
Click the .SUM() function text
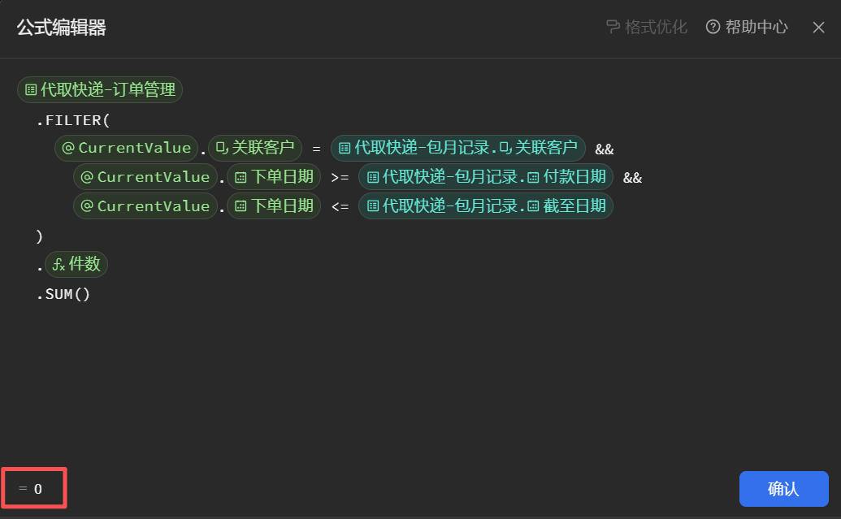[63, 294]
